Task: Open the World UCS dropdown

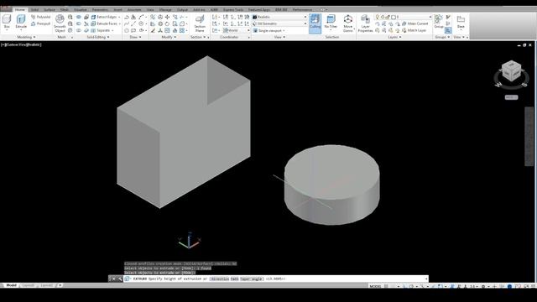Action: 236,30
